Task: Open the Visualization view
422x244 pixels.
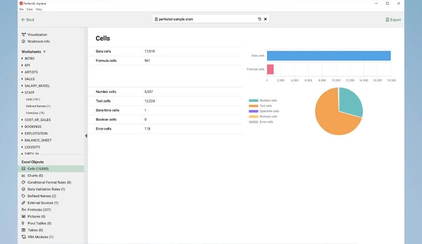Action: (x=34, y=35)
